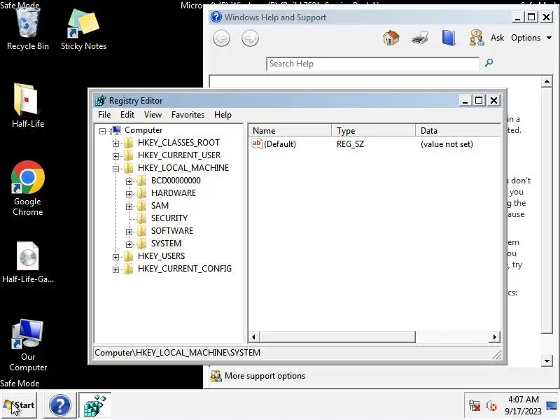Click the Type column header
The image size is (560, 420).
pyautogui.click(x=374, y=130)
